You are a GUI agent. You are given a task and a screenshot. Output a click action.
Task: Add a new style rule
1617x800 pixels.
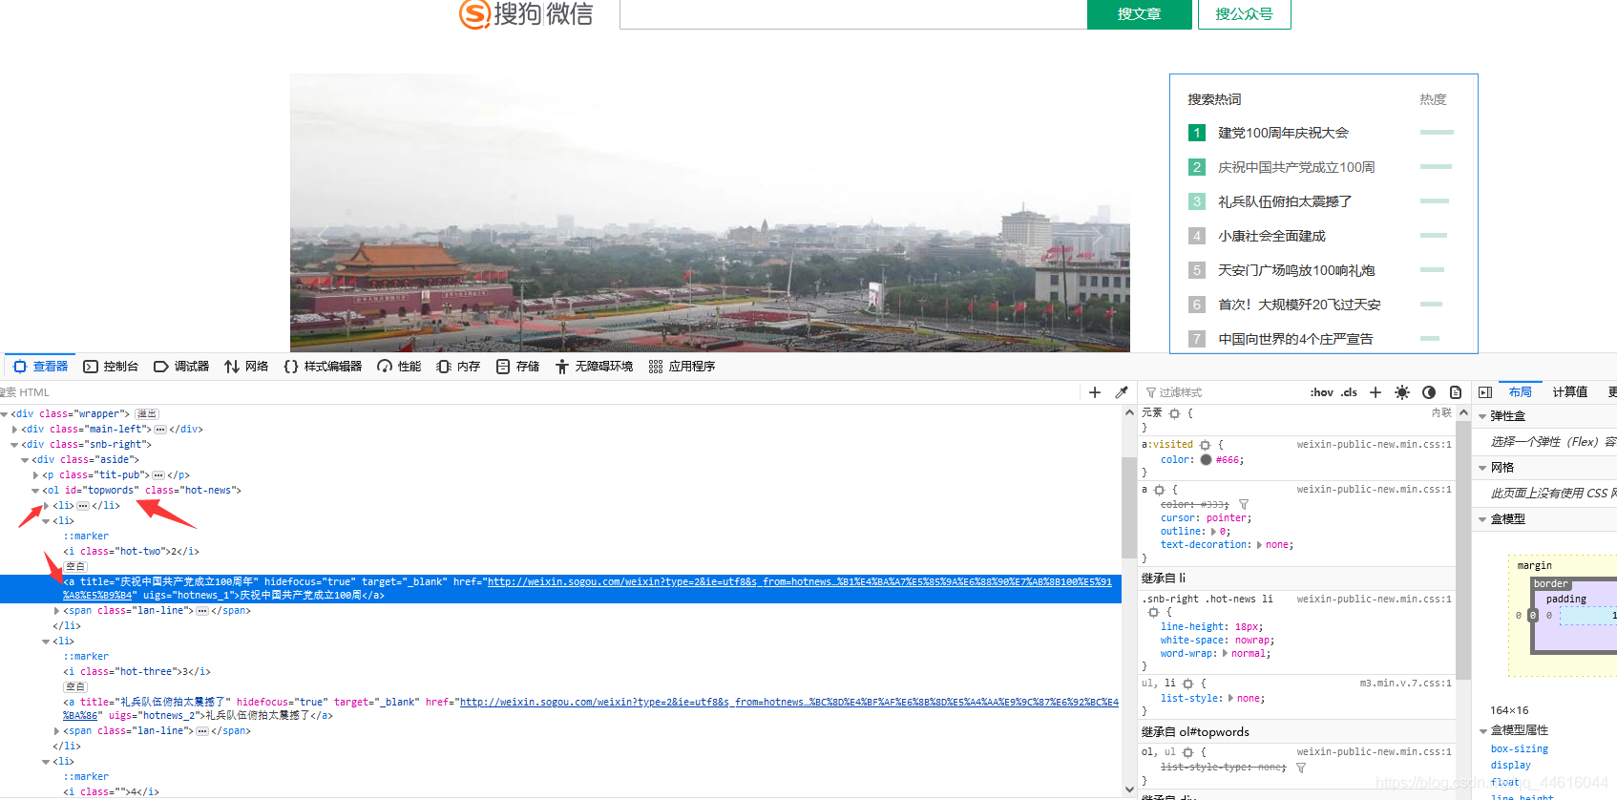(x=1375, y=392)
